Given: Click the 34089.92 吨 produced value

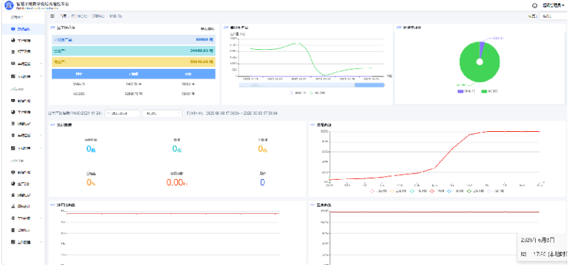Looking at the screenshot, I should (x=202, y=51).
